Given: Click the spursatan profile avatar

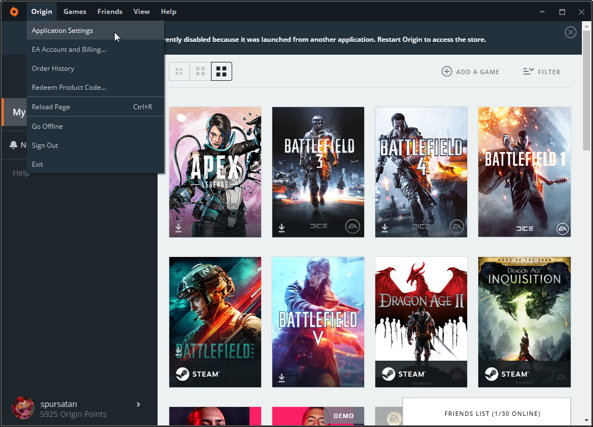Looking at the screenshot, I should [23, 407].
